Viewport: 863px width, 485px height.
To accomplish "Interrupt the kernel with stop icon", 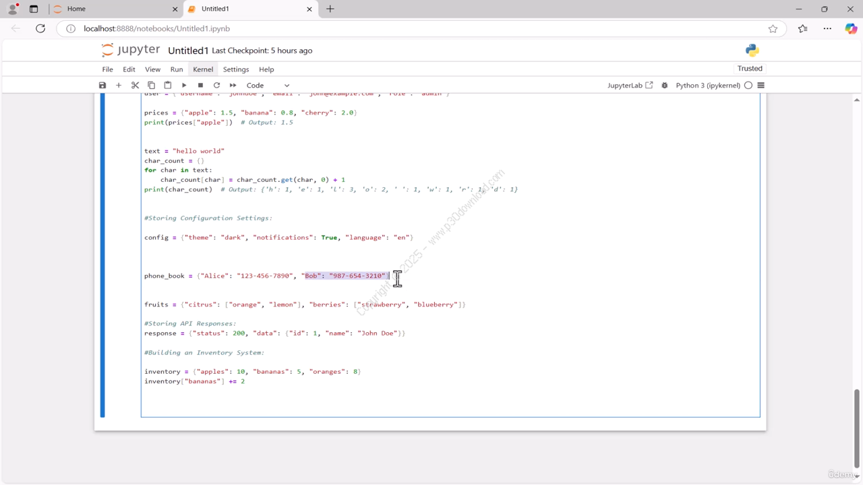I will click(200, 86).
